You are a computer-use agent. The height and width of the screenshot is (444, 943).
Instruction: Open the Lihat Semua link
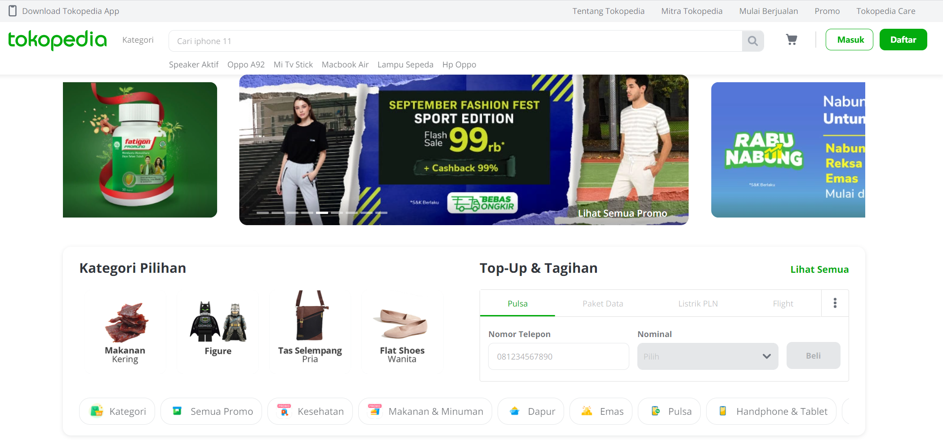pos(819,269)
